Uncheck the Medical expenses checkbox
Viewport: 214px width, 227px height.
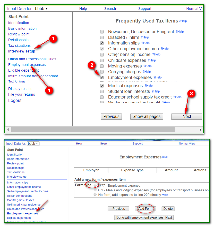pyautogui.click(x=102, y=86)
